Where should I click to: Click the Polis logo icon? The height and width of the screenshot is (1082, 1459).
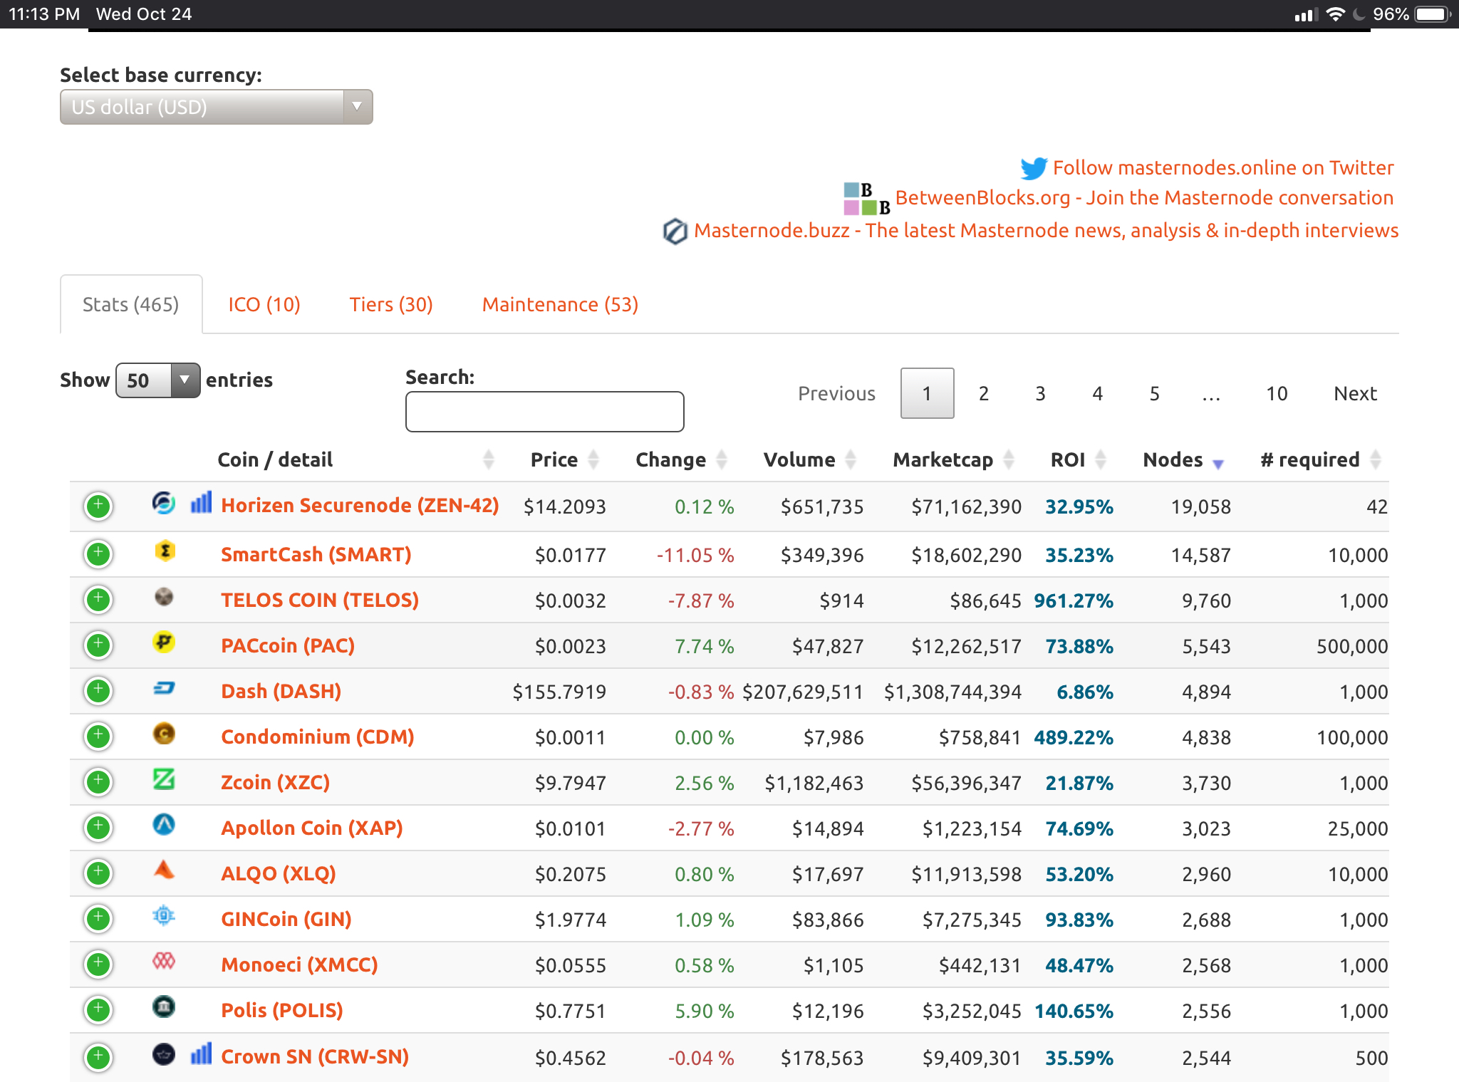coord(164,1006)
